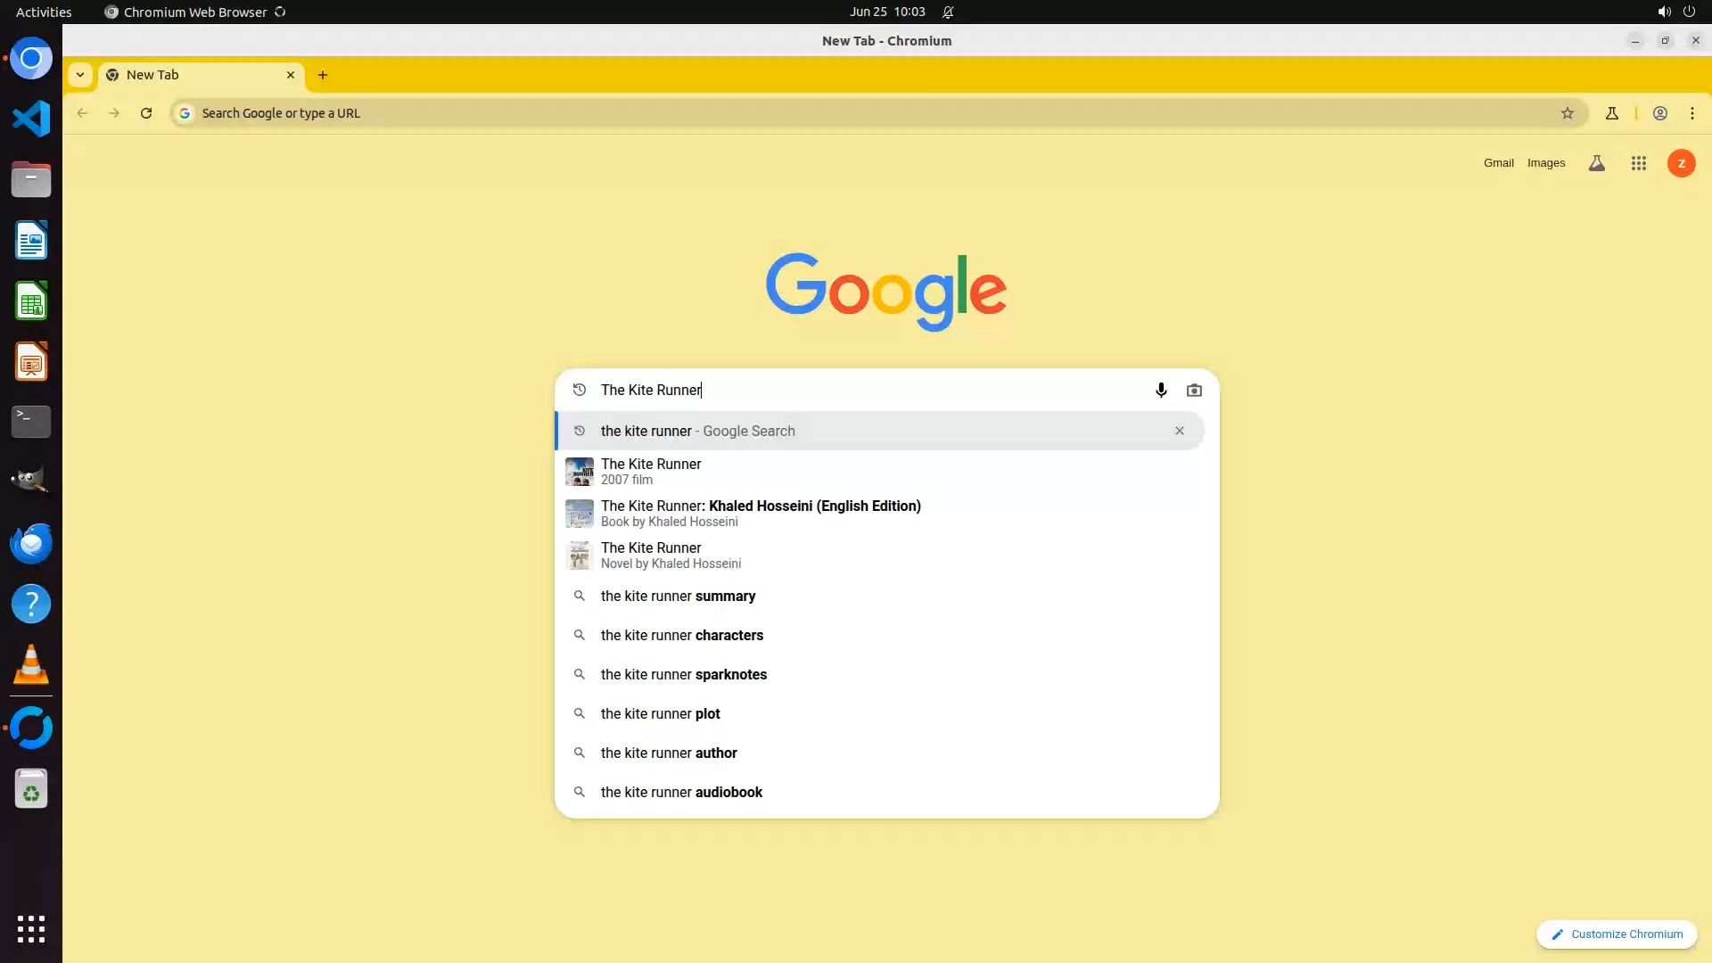The width and height of the screenshot is (1712, 963).
Task: Open Google apps grid launcher
Action: click(x=1638, y=163)
